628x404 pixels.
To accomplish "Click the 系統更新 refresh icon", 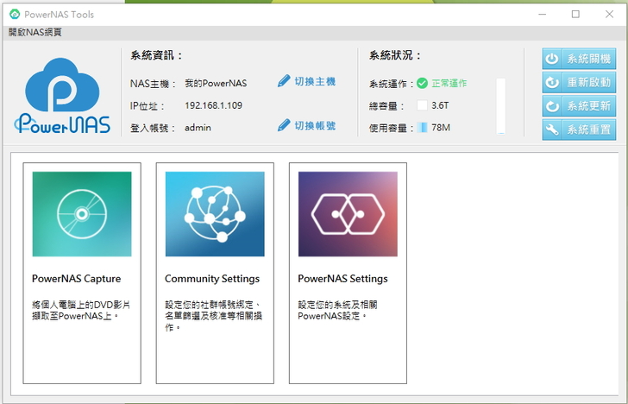I will click(x=552, y=105).
